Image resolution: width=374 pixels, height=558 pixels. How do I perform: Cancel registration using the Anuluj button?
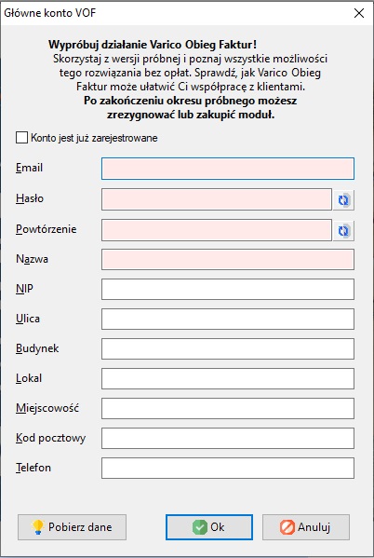point(306,527)
